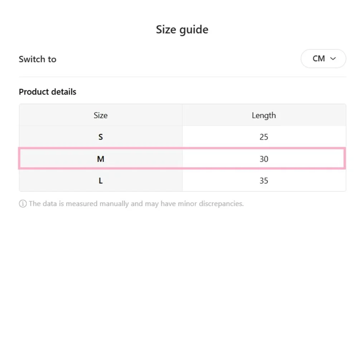Click the manual measurement disclaimer text

click(x=136, y=204)
